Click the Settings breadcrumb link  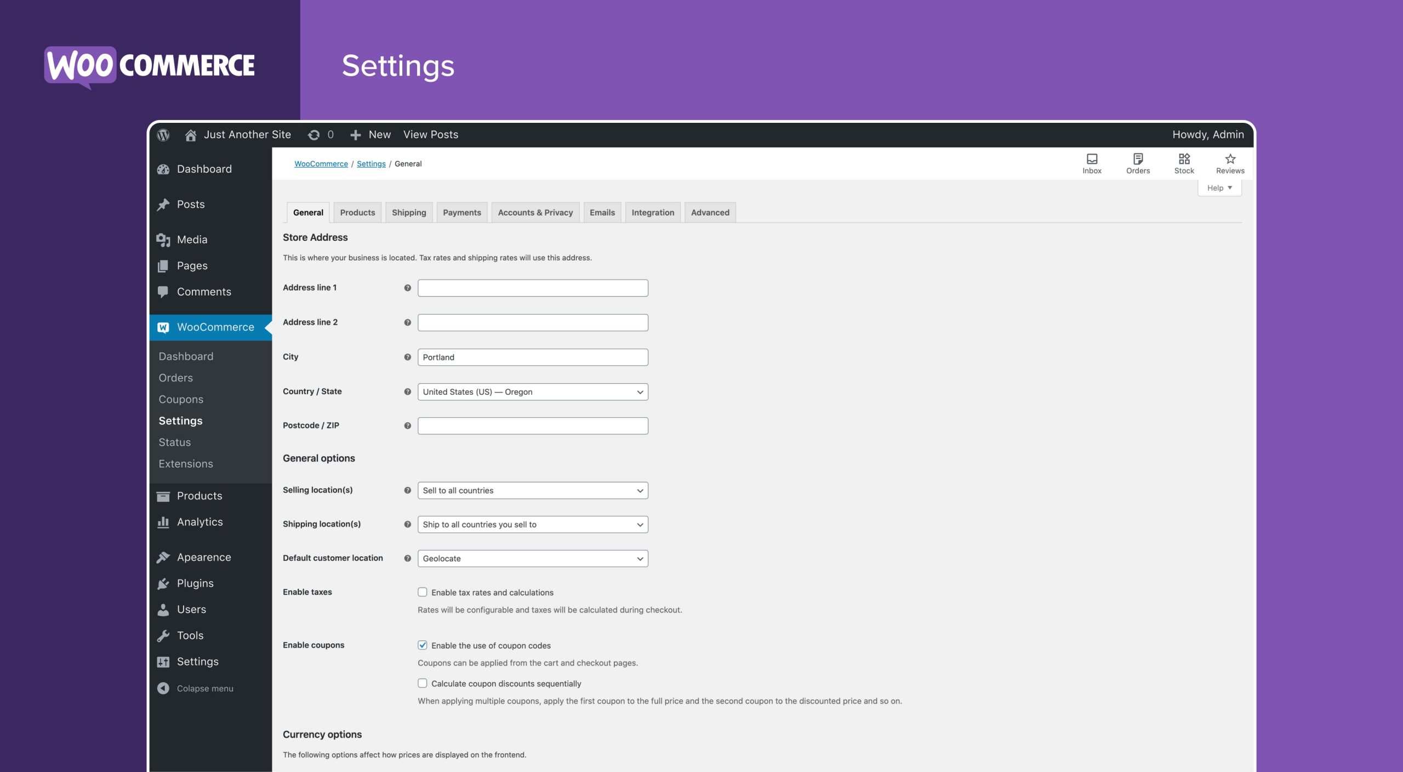pyautogui.click(x=370, y=163)
